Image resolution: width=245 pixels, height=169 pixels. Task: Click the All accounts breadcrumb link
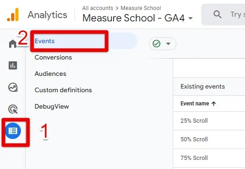[98, 8]
